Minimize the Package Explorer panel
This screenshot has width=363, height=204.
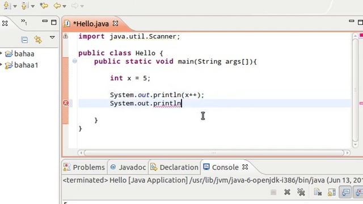click(x=45, y=22)
